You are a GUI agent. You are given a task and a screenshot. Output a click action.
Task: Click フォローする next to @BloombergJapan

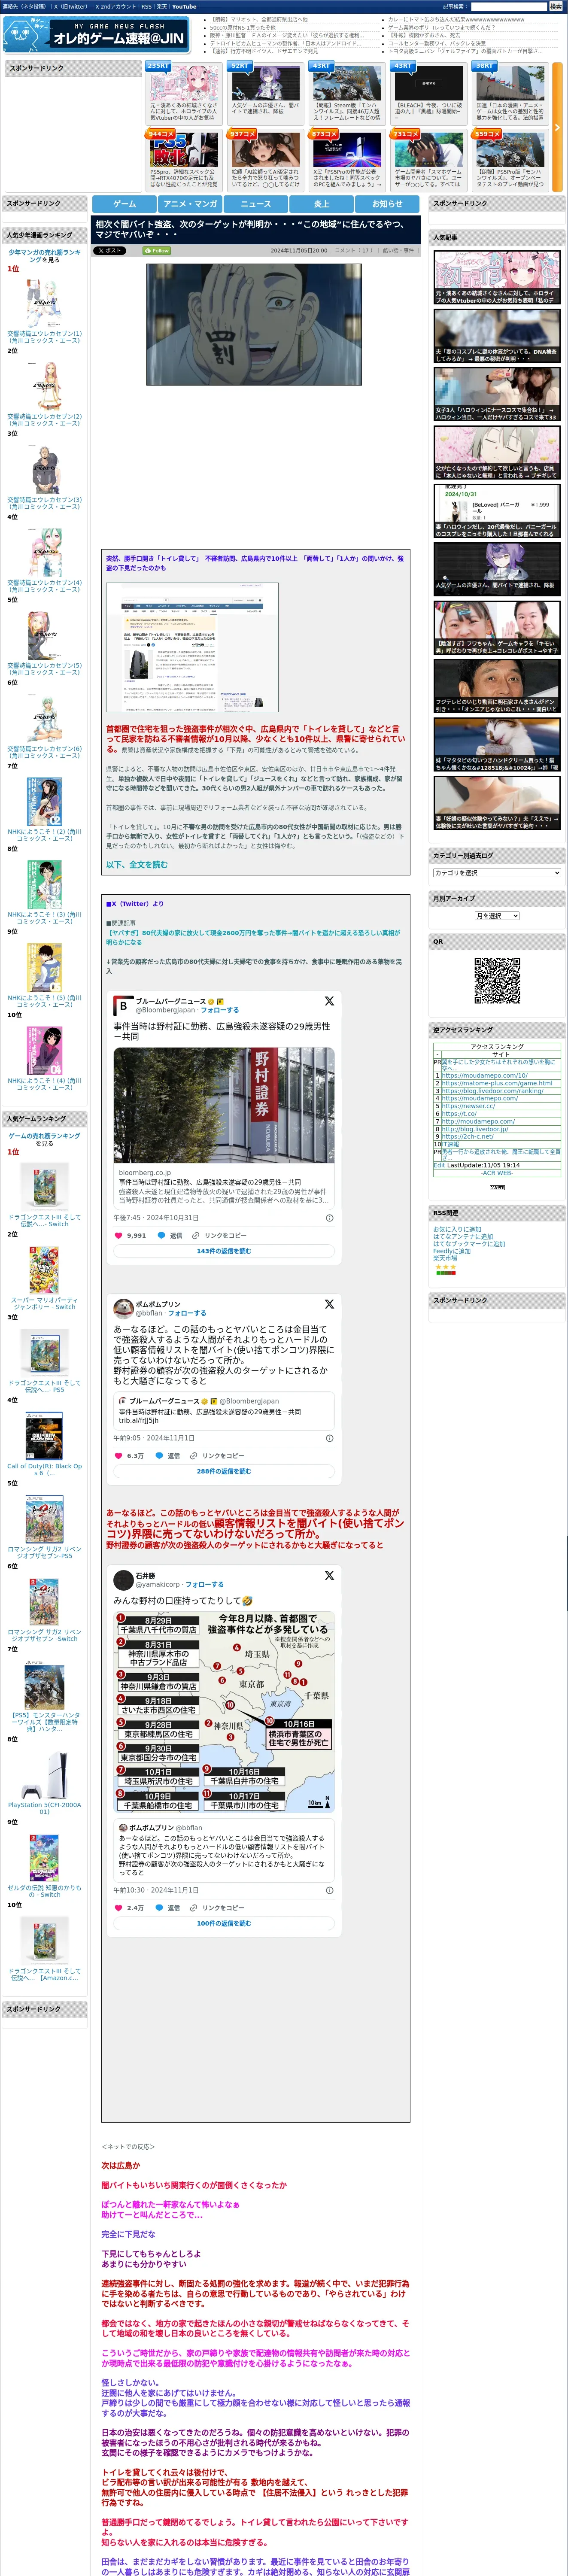pos(220,1010)
